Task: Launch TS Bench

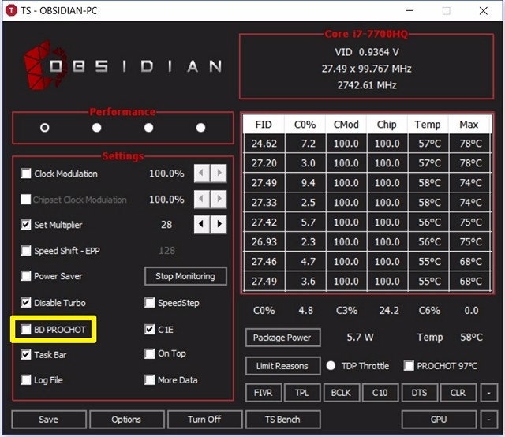Action: (x=282, y=420)
